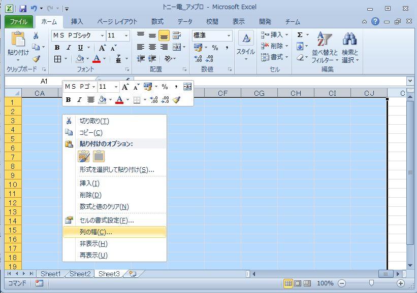Click the AutoSum sigma icon

coord(300,35)
